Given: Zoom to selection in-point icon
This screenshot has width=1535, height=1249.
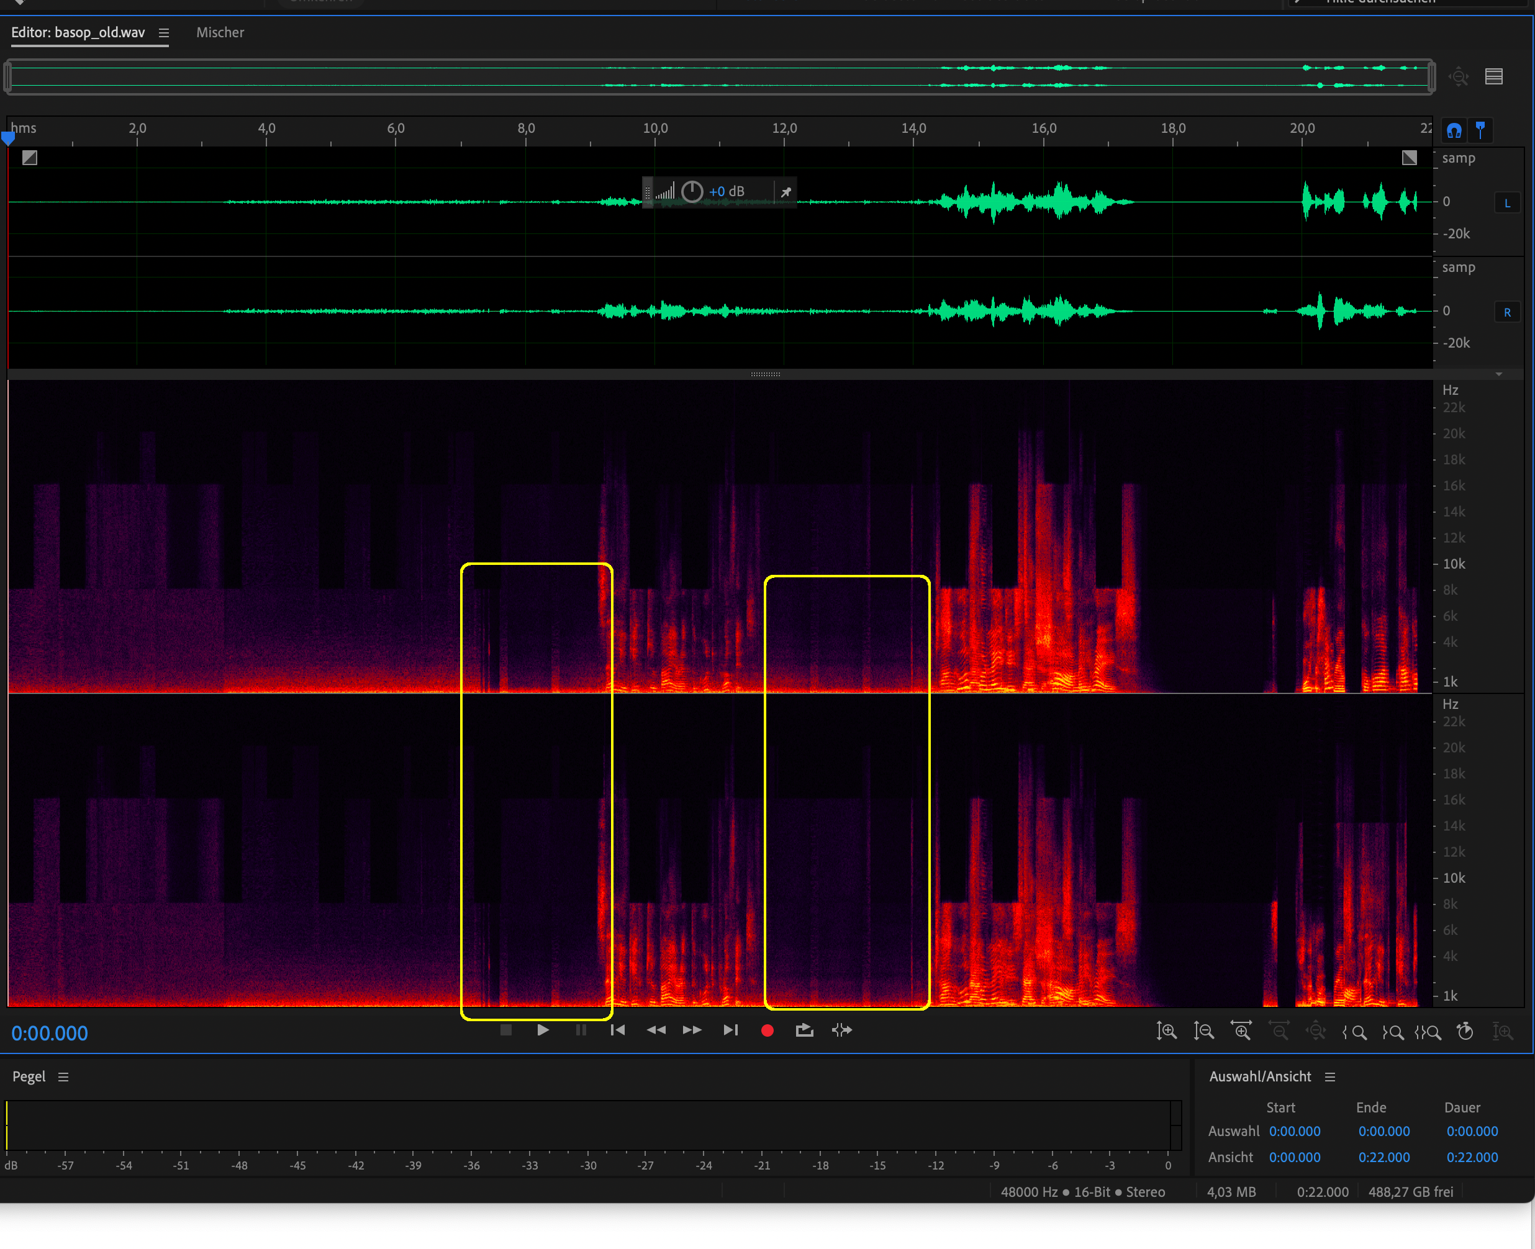Looking at the screenshot, I should [x=1354, y=1032].
